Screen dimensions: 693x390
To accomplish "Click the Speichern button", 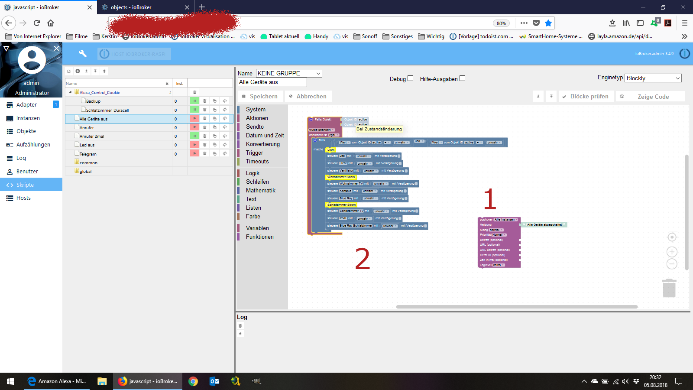I will coord(260,97).
